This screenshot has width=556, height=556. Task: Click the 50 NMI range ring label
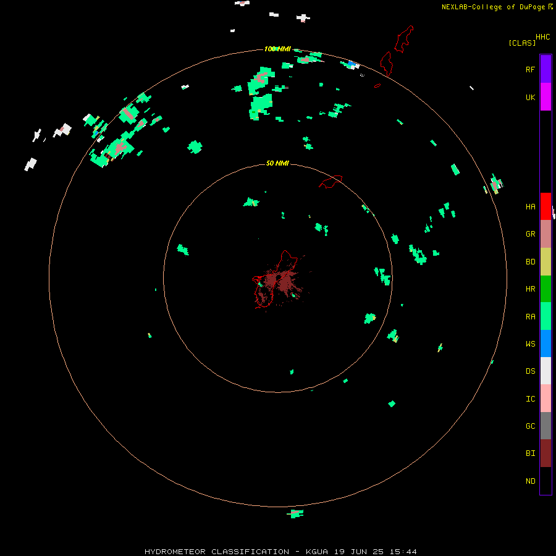277,163
